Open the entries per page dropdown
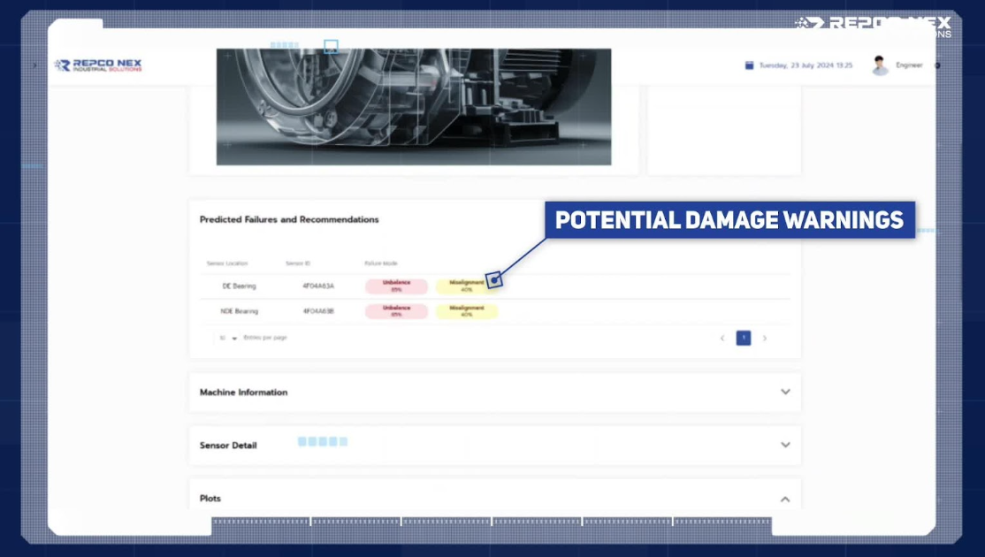The height and width of the screenshot is (557, 985). (x=228, y=339)
